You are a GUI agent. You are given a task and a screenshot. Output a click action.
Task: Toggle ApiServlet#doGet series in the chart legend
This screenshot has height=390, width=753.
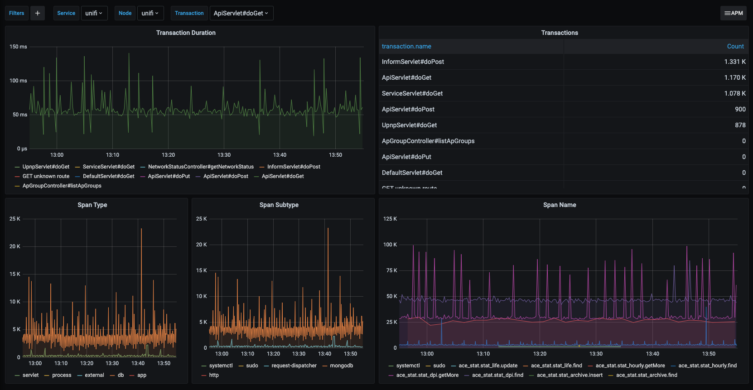pyautogui.click(x=283, y=176)
